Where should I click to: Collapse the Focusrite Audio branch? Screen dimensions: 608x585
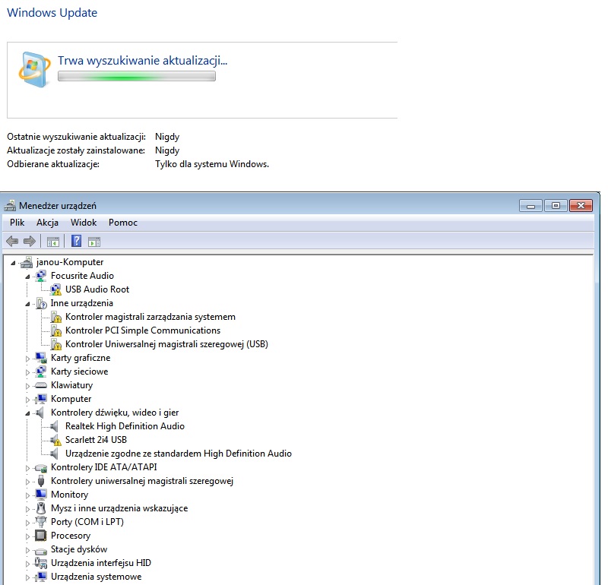pyautogui.click(x=27, y=277)
